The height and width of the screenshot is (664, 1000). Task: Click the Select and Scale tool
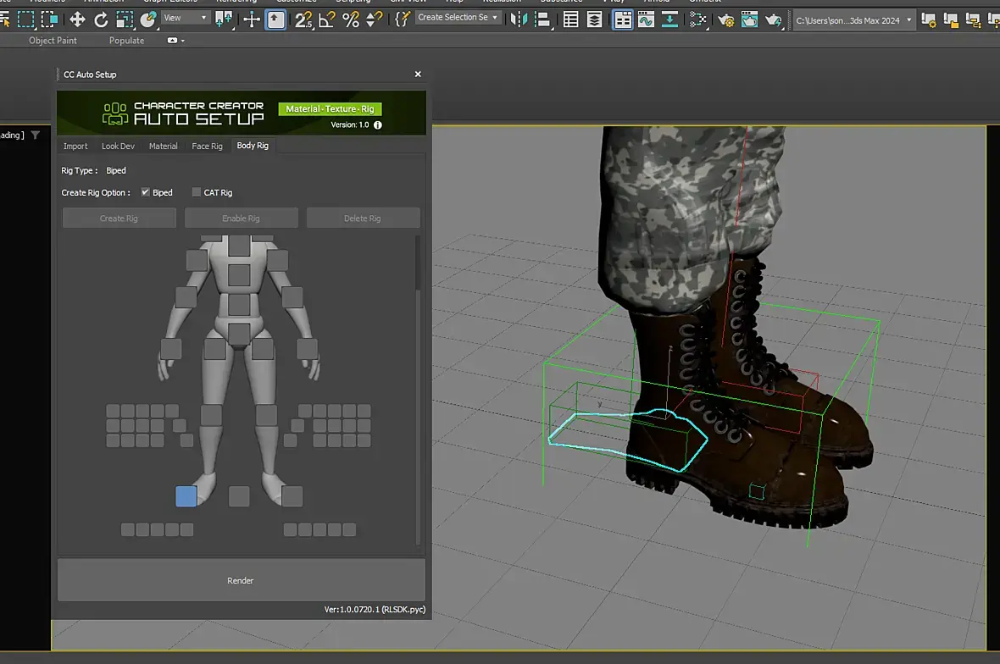click(125, 19)
